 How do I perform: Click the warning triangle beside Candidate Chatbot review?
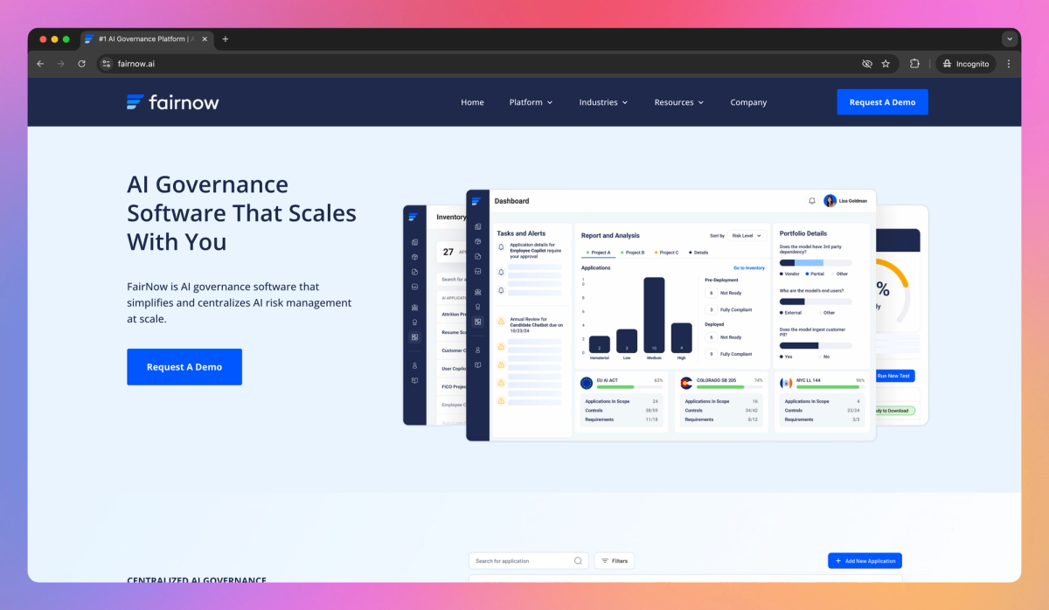click(x=501, y=322)
